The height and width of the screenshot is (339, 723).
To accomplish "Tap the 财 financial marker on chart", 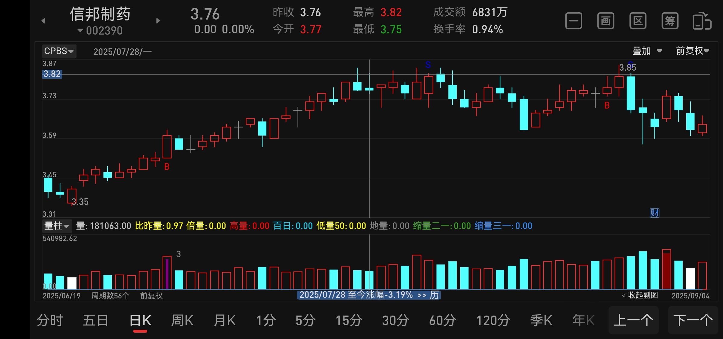I will (654, 213).
